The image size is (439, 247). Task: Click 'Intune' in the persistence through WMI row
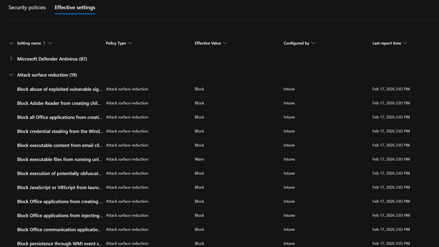tap(289, 244)
